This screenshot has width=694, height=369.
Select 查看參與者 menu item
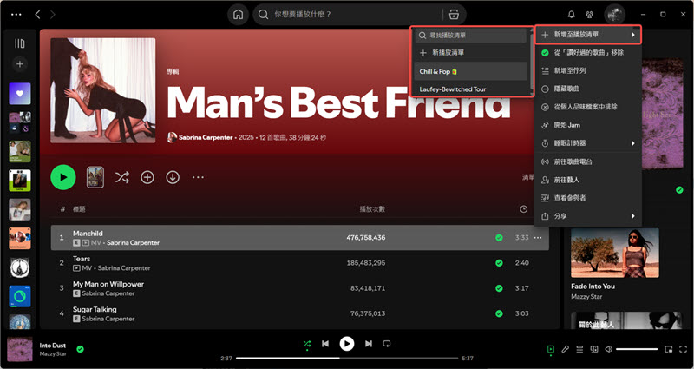(x=588, y=198)
